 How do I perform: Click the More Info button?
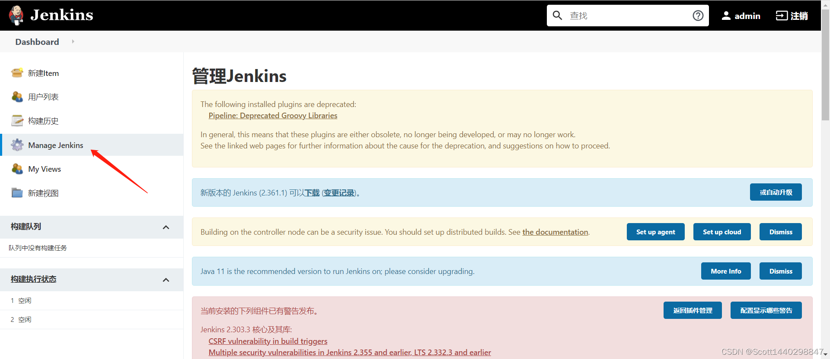tap(726, 271)
